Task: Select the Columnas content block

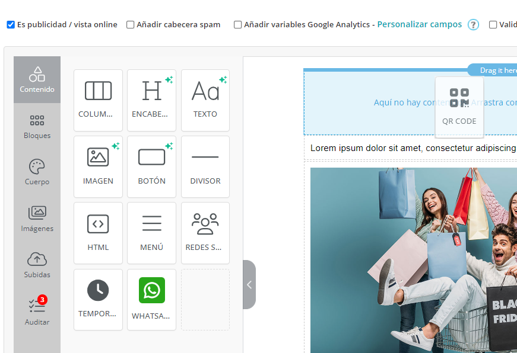Action: click(98, 100)
